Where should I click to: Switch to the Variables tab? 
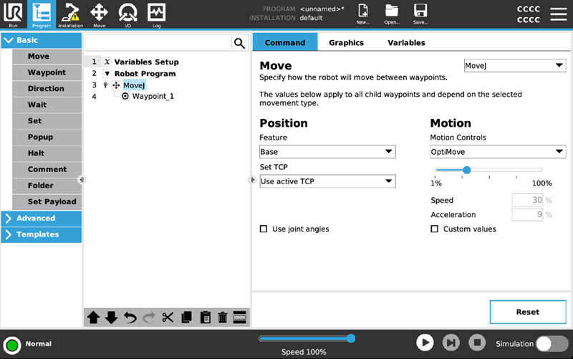(x=406, y=43)
